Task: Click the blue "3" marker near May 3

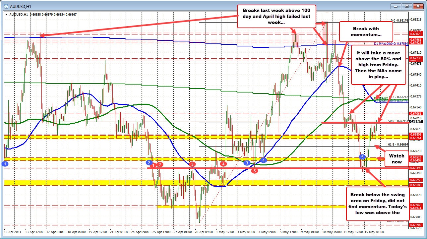Action: coord(247,163)
